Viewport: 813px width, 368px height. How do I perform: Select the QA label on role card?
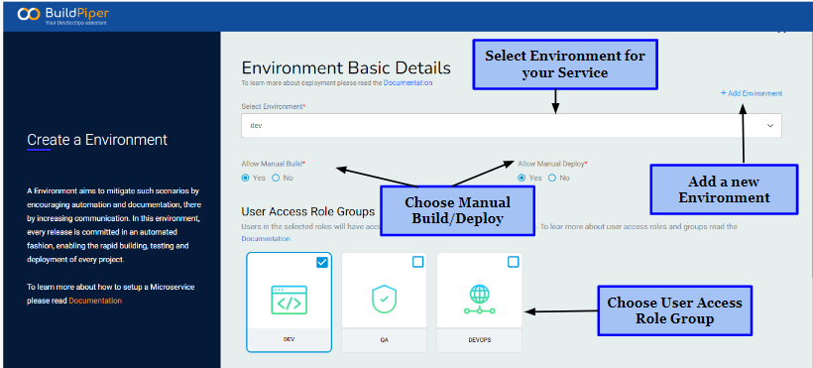(x=384, y=340)
